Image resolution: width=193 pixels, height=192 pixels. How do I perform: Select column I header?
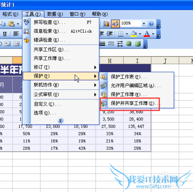(137, 60)
